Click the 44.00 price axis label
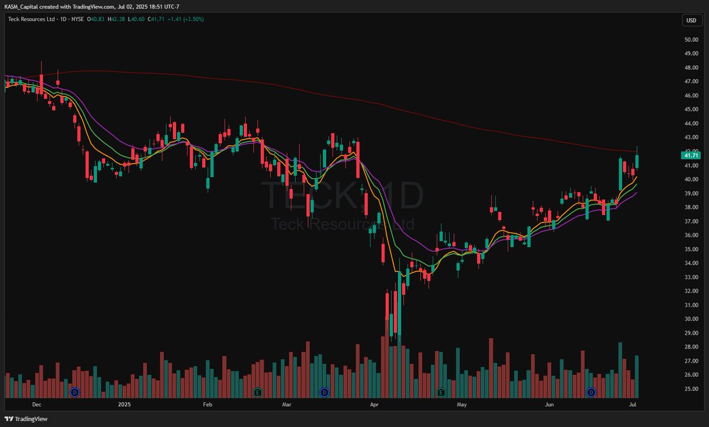The width and height of the screenshot is (709, 427). [692, 124]
